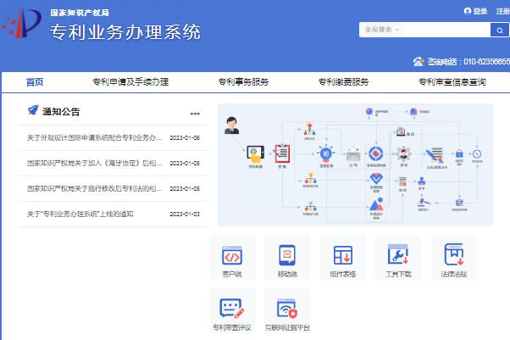Open the more (…) notices menu
The width and height of the screenshot is (510, 340).
[195, 114]
